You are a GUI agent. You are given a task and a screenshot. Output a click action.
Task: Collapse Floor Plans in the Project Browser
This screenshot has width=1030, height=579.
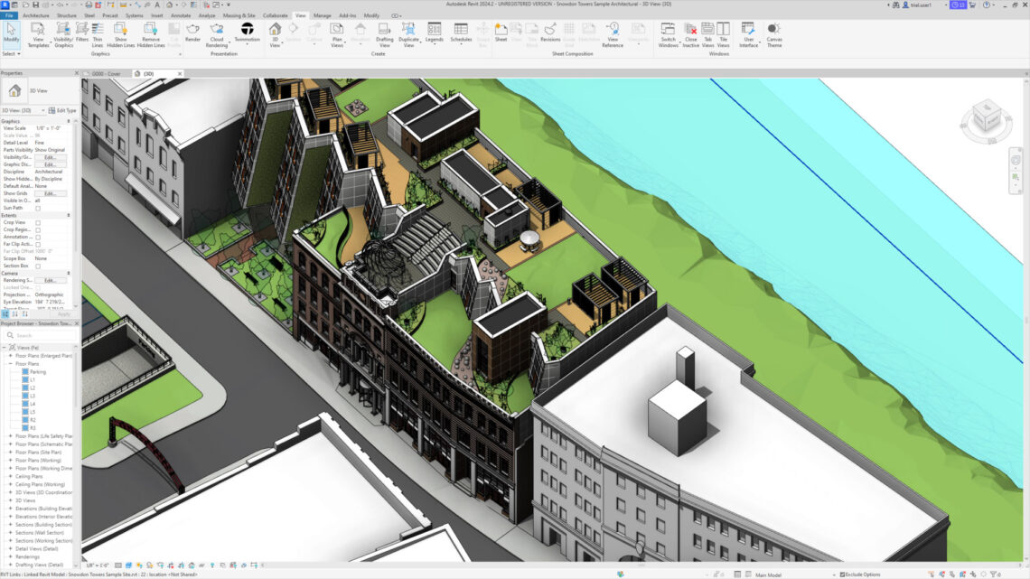(x=10, y=363)
